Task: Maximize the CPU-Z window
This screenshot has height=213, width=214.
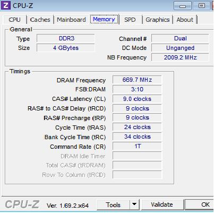Action: [x=201, y=6]
